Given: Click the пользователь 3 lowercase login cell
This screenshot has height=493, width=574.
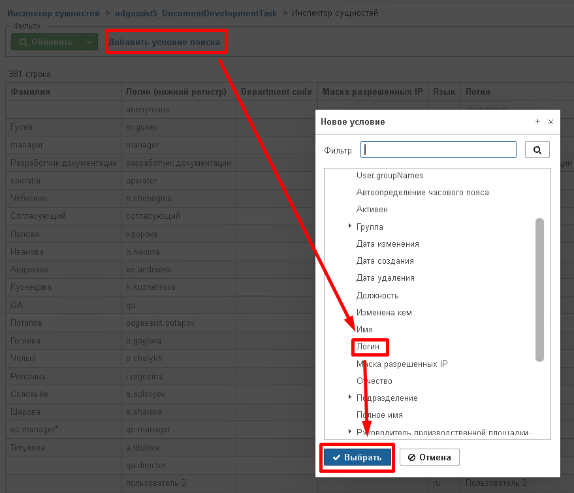Looking at the screenshot, I should point(179,483).
